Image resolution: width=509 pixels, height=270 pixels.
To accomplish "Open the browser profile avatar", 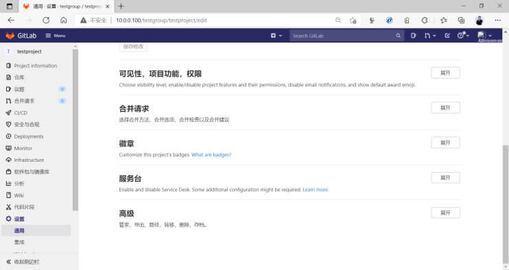I will (479, 20).
